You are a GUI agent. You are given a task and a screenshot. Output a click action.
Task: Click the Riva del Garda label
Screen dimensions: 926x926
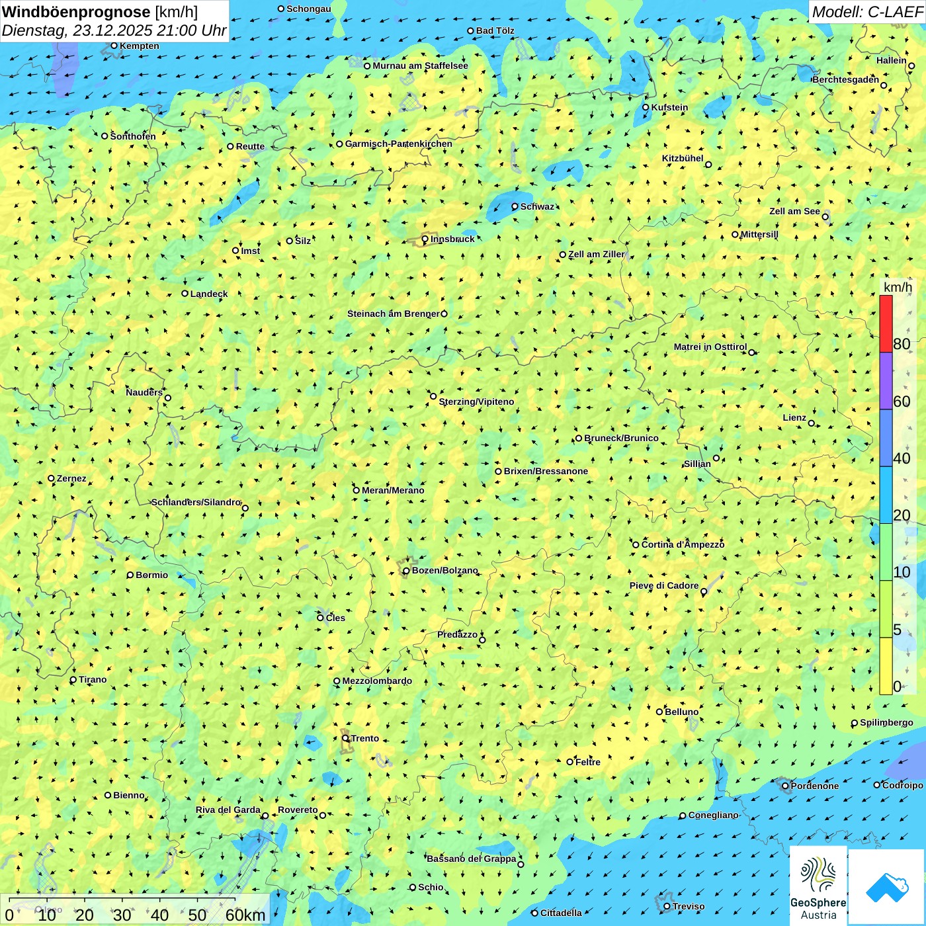[x=228, y=810]
